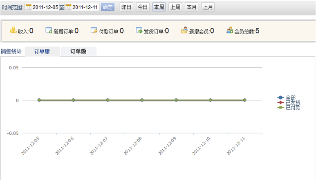Click the calendar icon beside end date

pos(68,7)
